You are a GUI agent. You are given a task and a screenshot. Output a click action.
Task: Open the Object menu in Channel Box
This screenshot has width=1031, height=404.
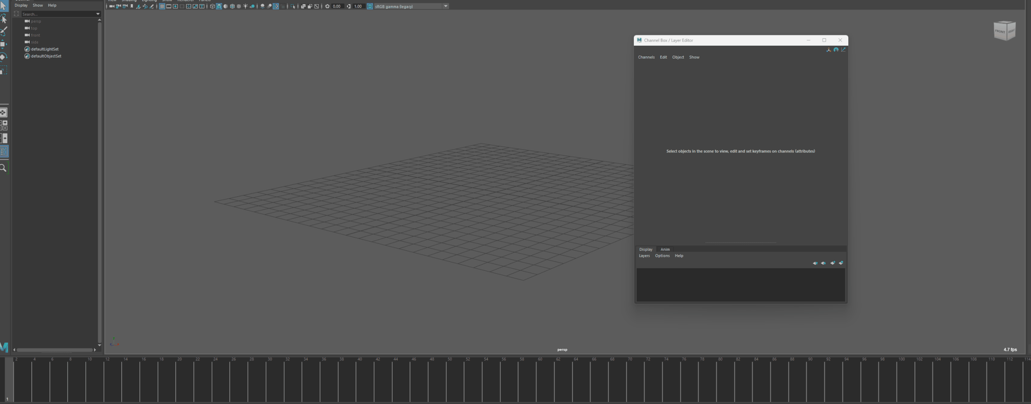click(678, 57)
